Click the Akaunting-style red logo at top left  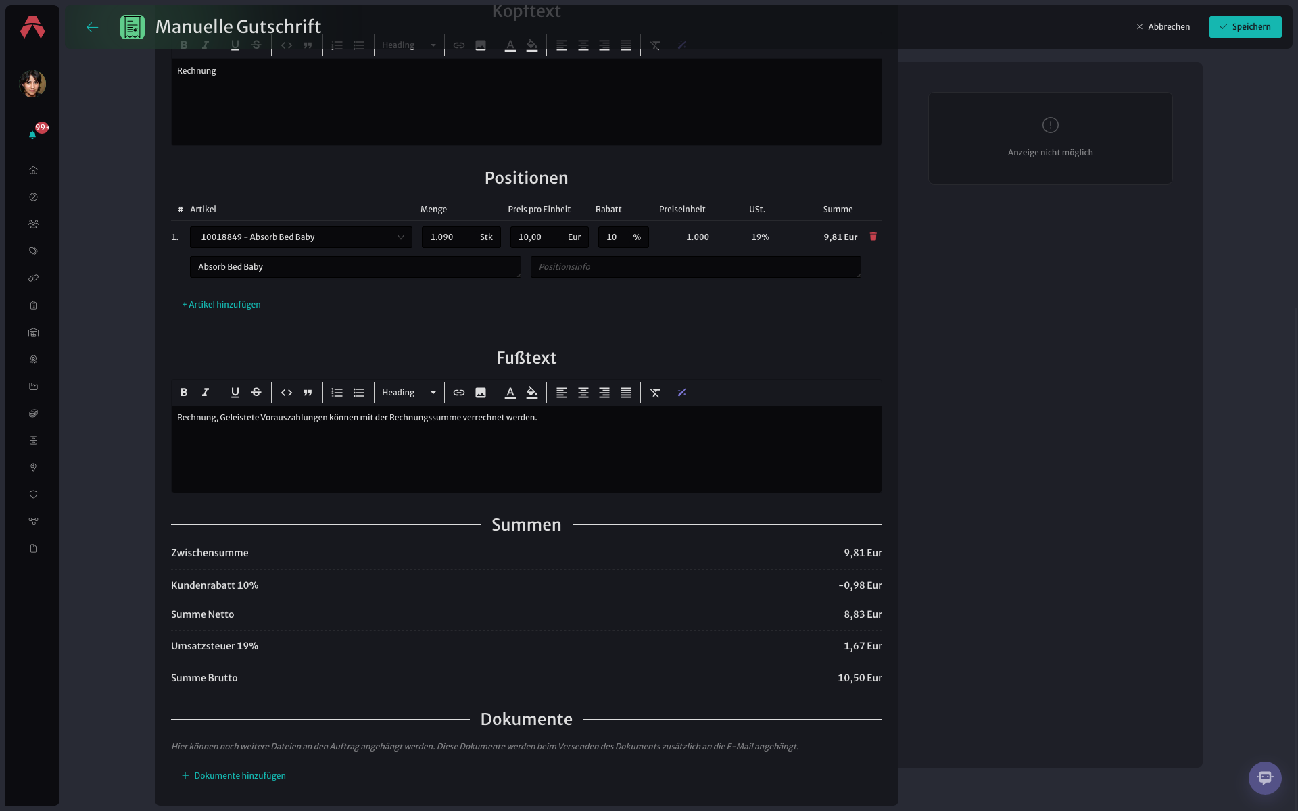[32, 27]
